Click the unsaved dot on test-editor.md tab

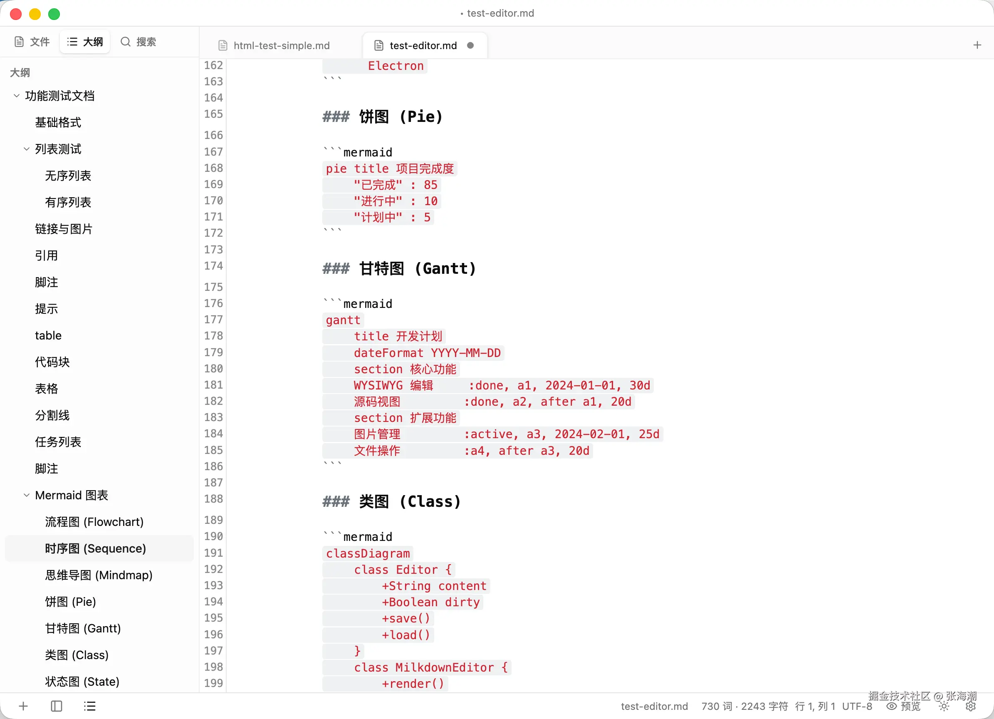pos(470,46)
